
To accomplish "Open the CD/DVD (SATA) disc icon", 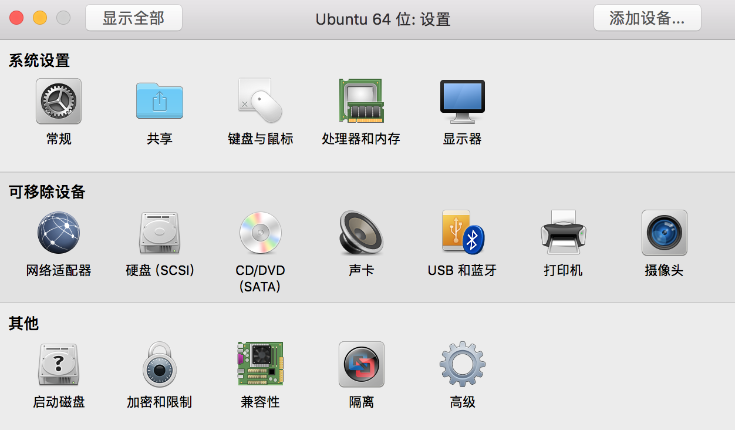I will [260, 233].
